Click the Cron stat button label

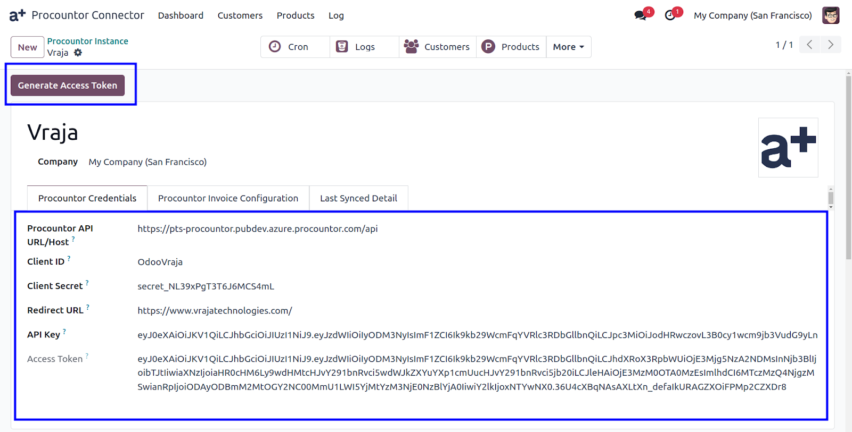pyautogui.click(x=298, y=47)
